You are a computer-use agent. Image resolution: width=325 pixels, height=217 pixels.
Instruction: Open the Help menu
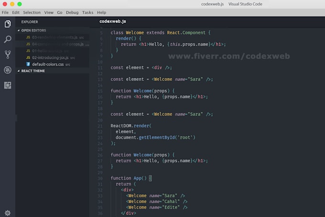click(101, 12)
